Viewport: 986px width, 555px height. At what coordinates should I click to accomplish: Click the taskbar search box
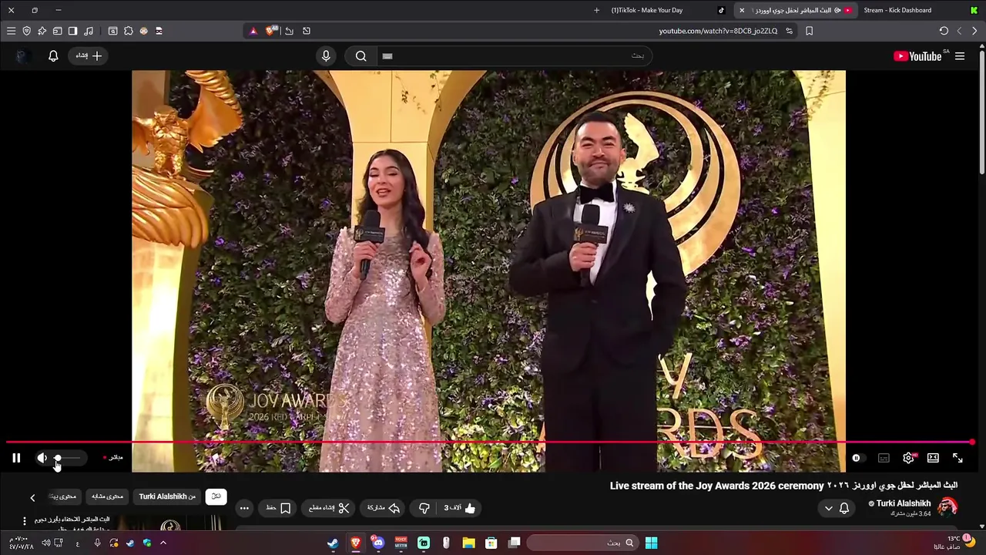coord(582,543)
